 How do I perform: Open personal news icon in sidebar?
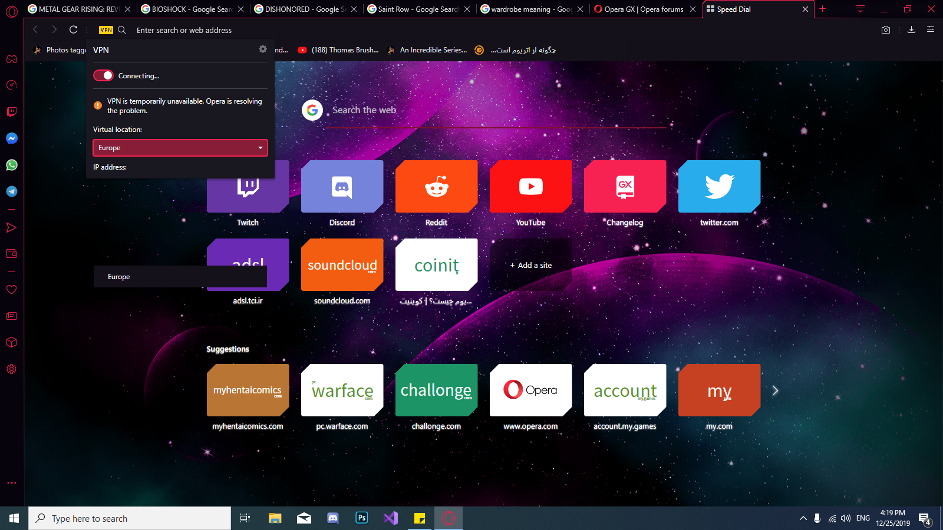coord(12,316)
